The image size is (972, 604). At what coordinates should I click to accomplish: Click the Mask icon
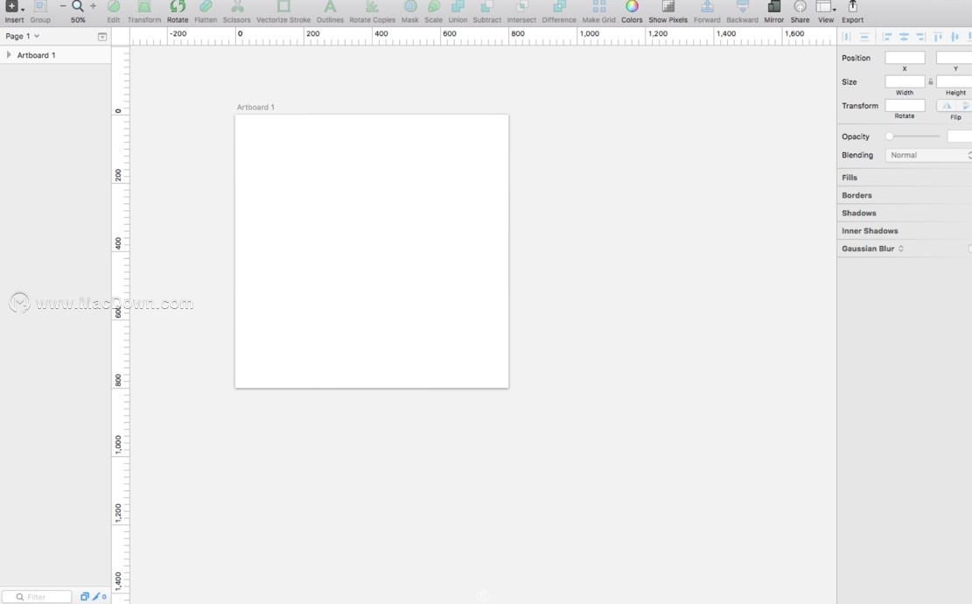click(x=409, y=7)
